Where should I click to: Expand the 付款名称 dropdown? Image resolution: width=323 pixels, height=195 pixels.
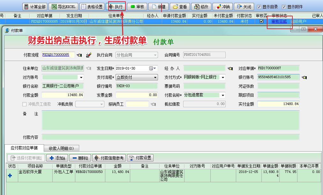223,95
